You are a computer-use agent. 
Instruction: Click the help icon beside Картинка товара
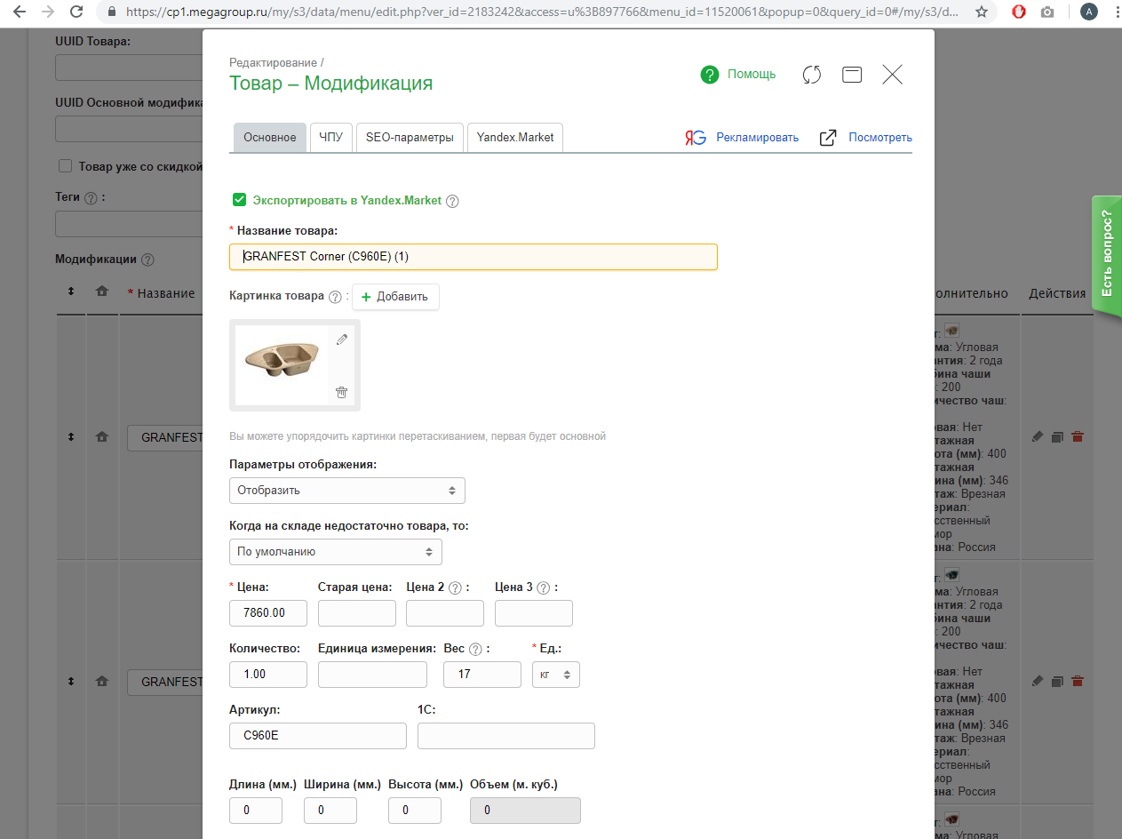click(335, 297)
